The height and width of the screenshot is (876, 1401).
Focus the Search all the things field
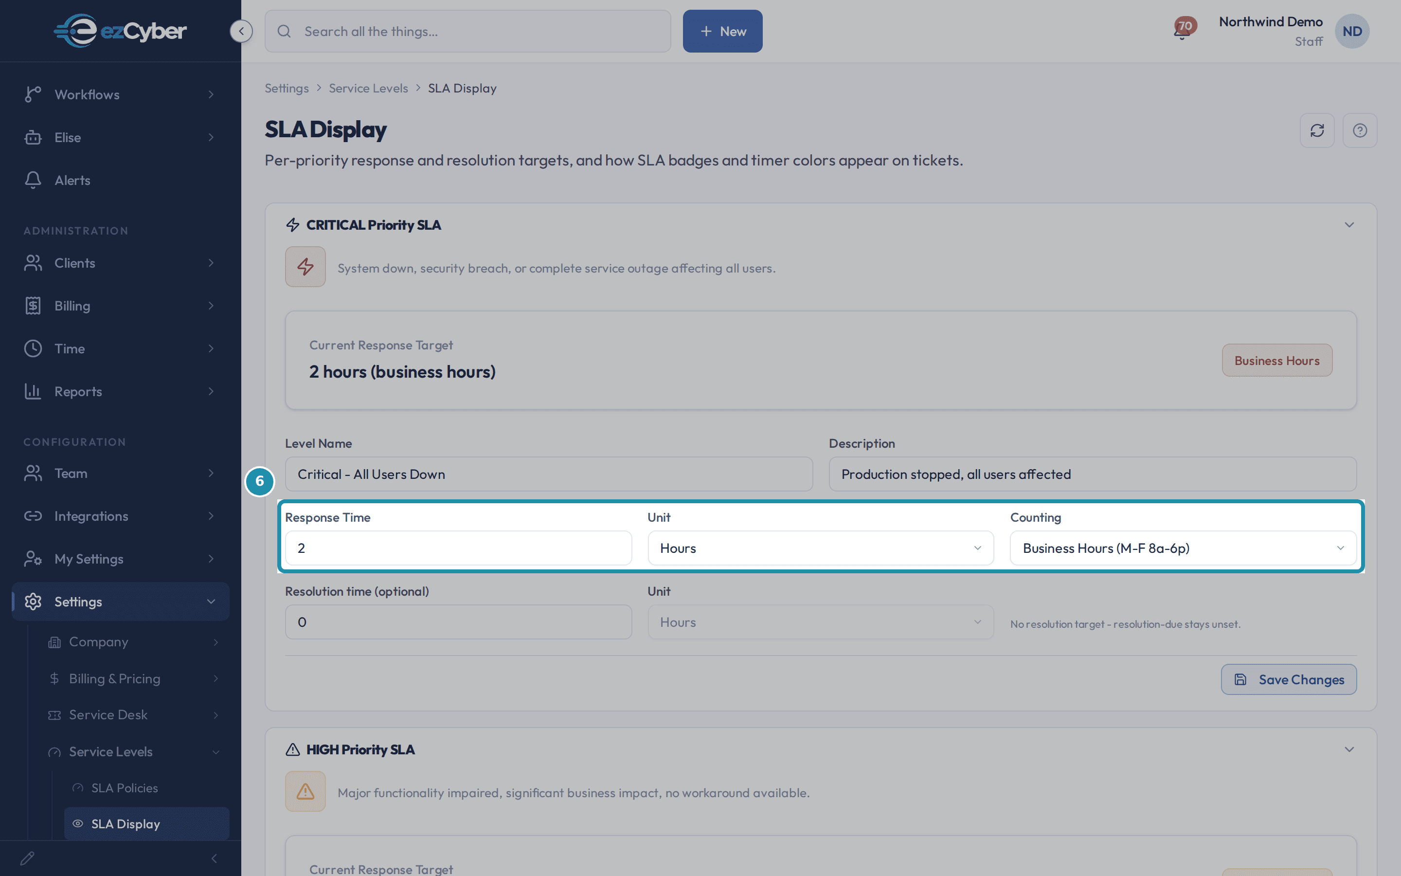(468, 31)
